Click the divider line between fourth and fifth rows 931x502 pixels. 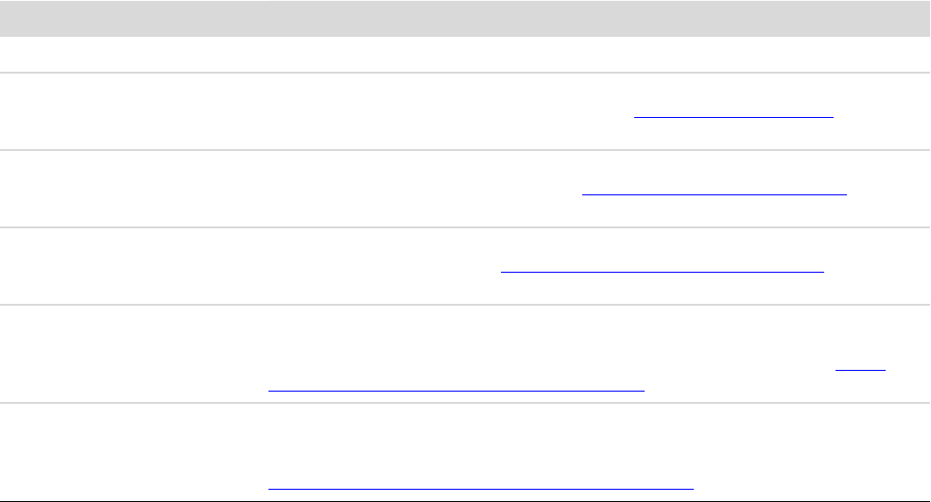tap(465, 304)
